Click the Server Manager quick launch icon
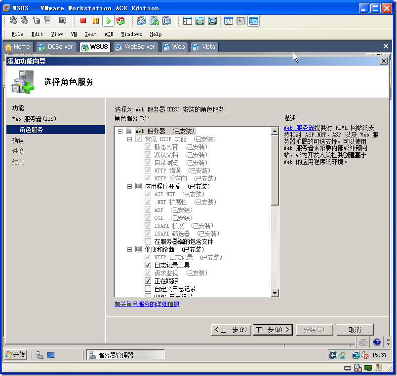Screen dimensions: 397x376 pyautogui.click(x=40, y=355)
